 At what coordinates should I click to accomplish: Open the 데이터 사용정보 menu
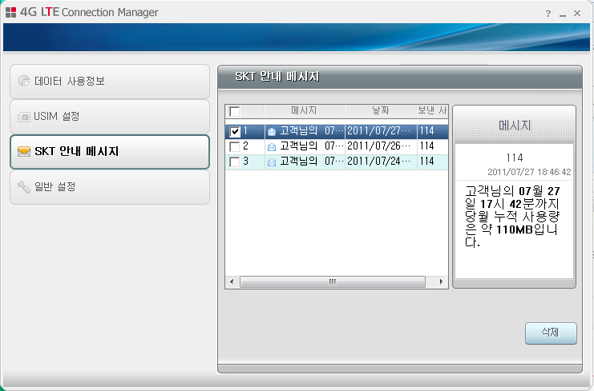point(110,82)
